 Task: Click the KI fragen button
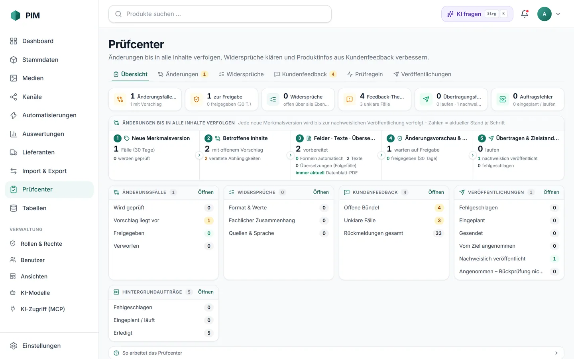pos(477,14)
